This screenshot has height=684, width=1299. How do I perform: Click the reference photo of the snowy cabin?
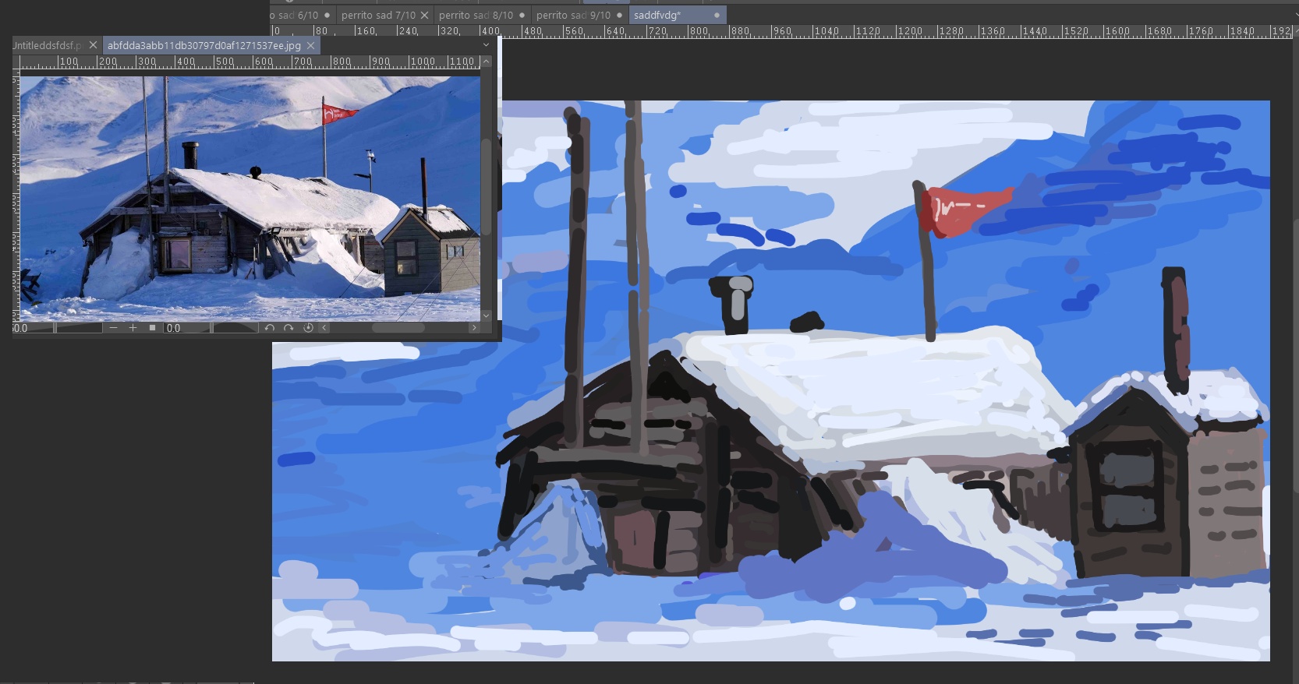[250, 198]
